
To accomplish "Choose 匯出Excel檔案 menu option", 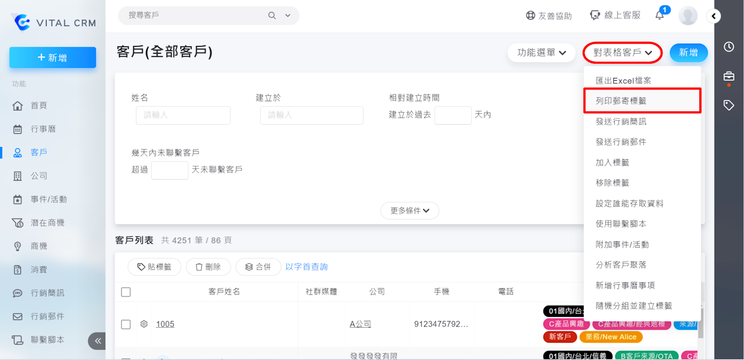I will click(x=623, y=81).
